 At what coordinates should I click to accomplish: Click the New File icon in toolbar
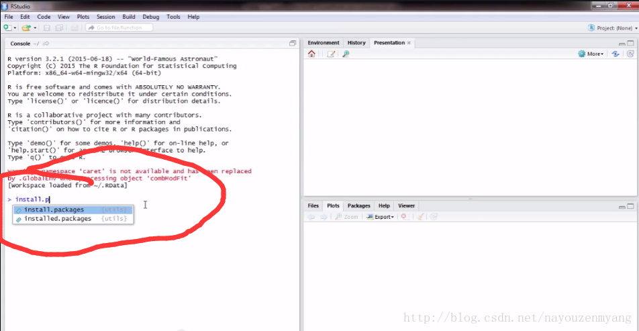[x=7, y=28]
